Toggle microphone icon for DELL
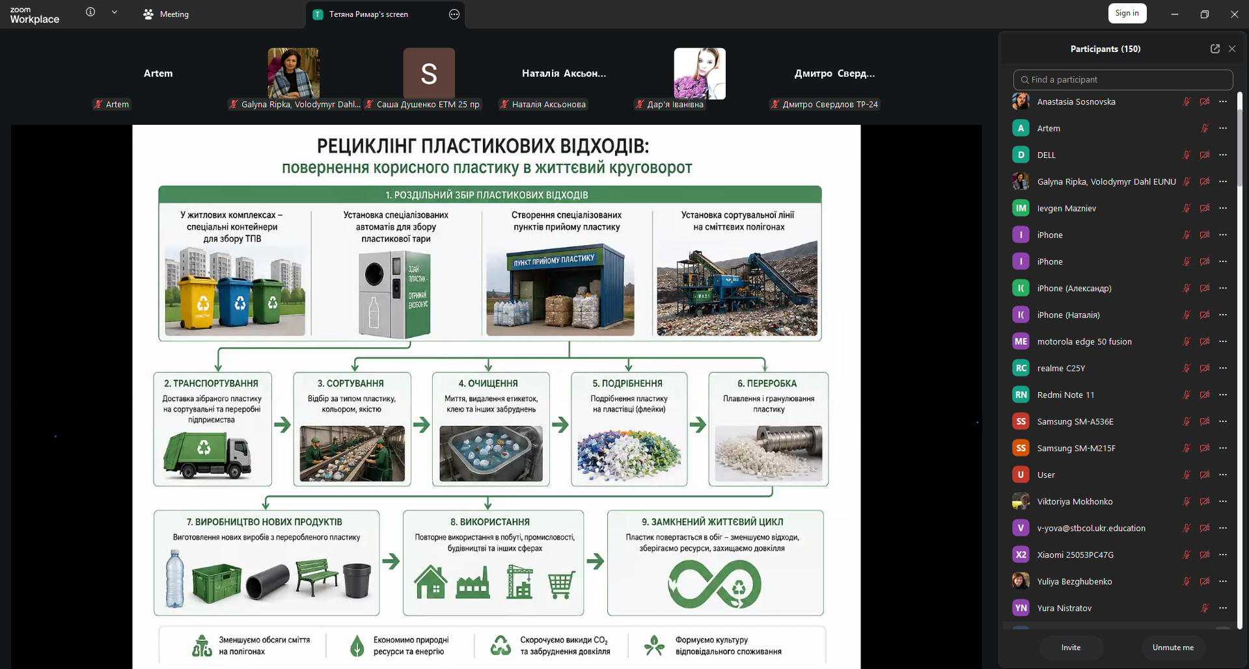Screen dimensions: 1249x669 pos(1187,155)
